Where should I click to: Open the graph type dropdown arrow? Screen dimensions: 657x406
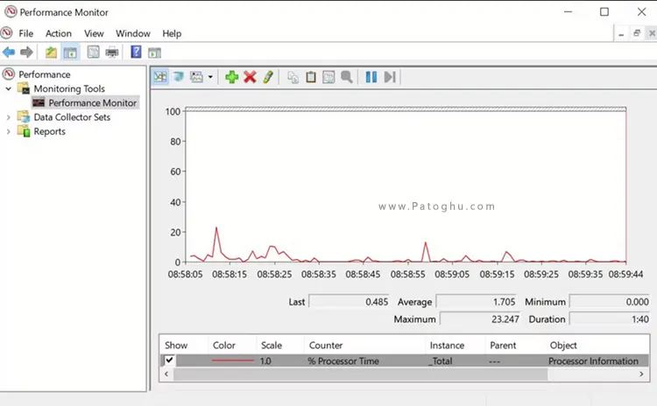coord(210,77)
